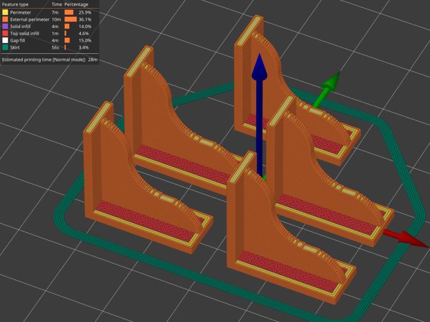Select the orange External perimeter swatch
Screen dimensions: 430x322
pos(5,19)
